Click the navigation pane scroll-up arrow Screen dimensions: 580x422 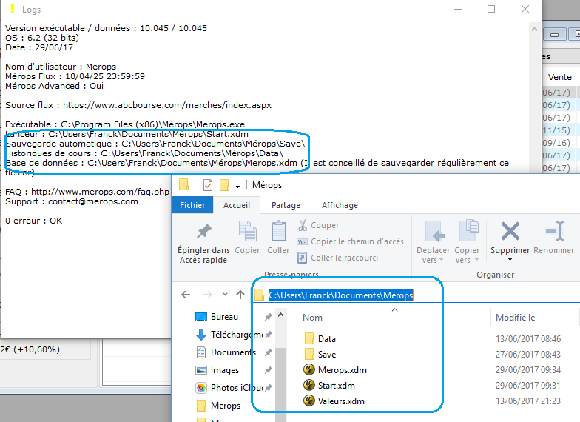click(281, 315)
